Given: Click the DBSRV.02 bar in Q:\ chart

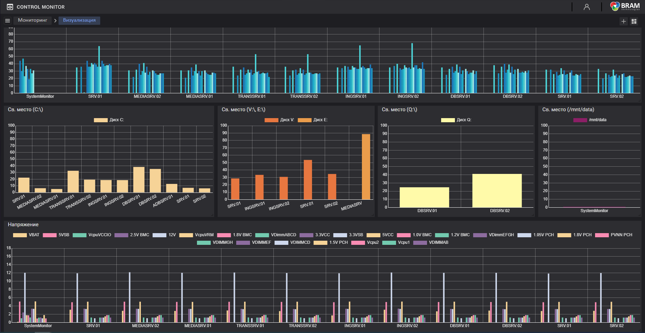Looking at the screenshot, I should pyautogui.click(x=497, y=190).
